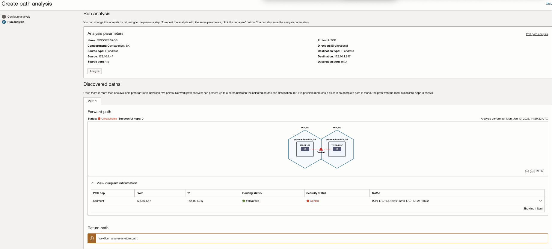Click the Return path warning icon

click(x=92, y=239)
